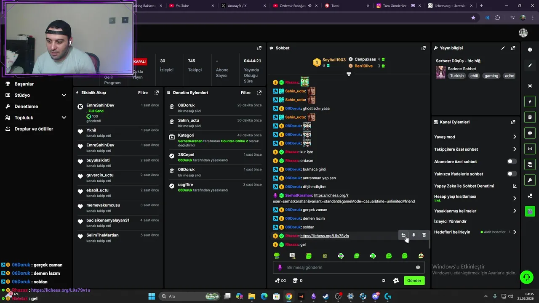Click the Turkish tag chip
Image resolution: width=539 pixels, height=303 pixels.
456,76
